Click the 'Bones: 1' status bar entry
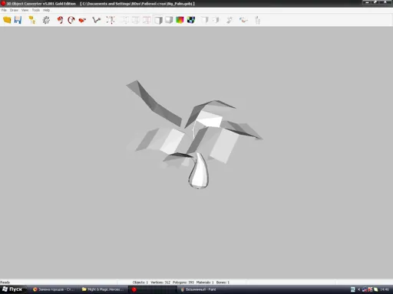The height and width of the screenshot is (294, 393). coord(223,283)
